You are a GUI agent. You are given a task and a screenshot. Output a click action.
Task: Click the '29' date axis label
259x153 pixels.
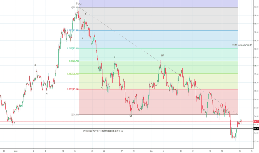point(134,151)
